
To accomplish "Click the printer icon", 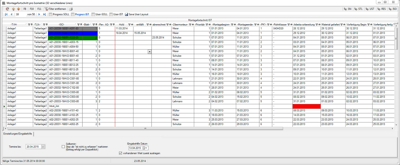I will (71, 9).
